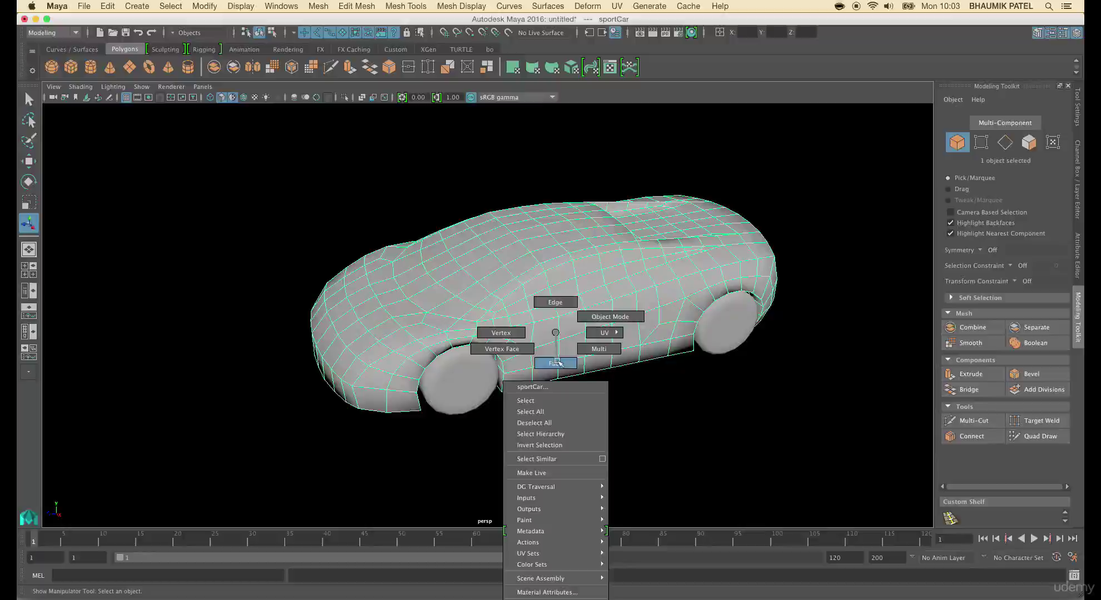Select the polygon sphere shelf icon
This screenshot has width=1101, height=600.
coord(52,67)
